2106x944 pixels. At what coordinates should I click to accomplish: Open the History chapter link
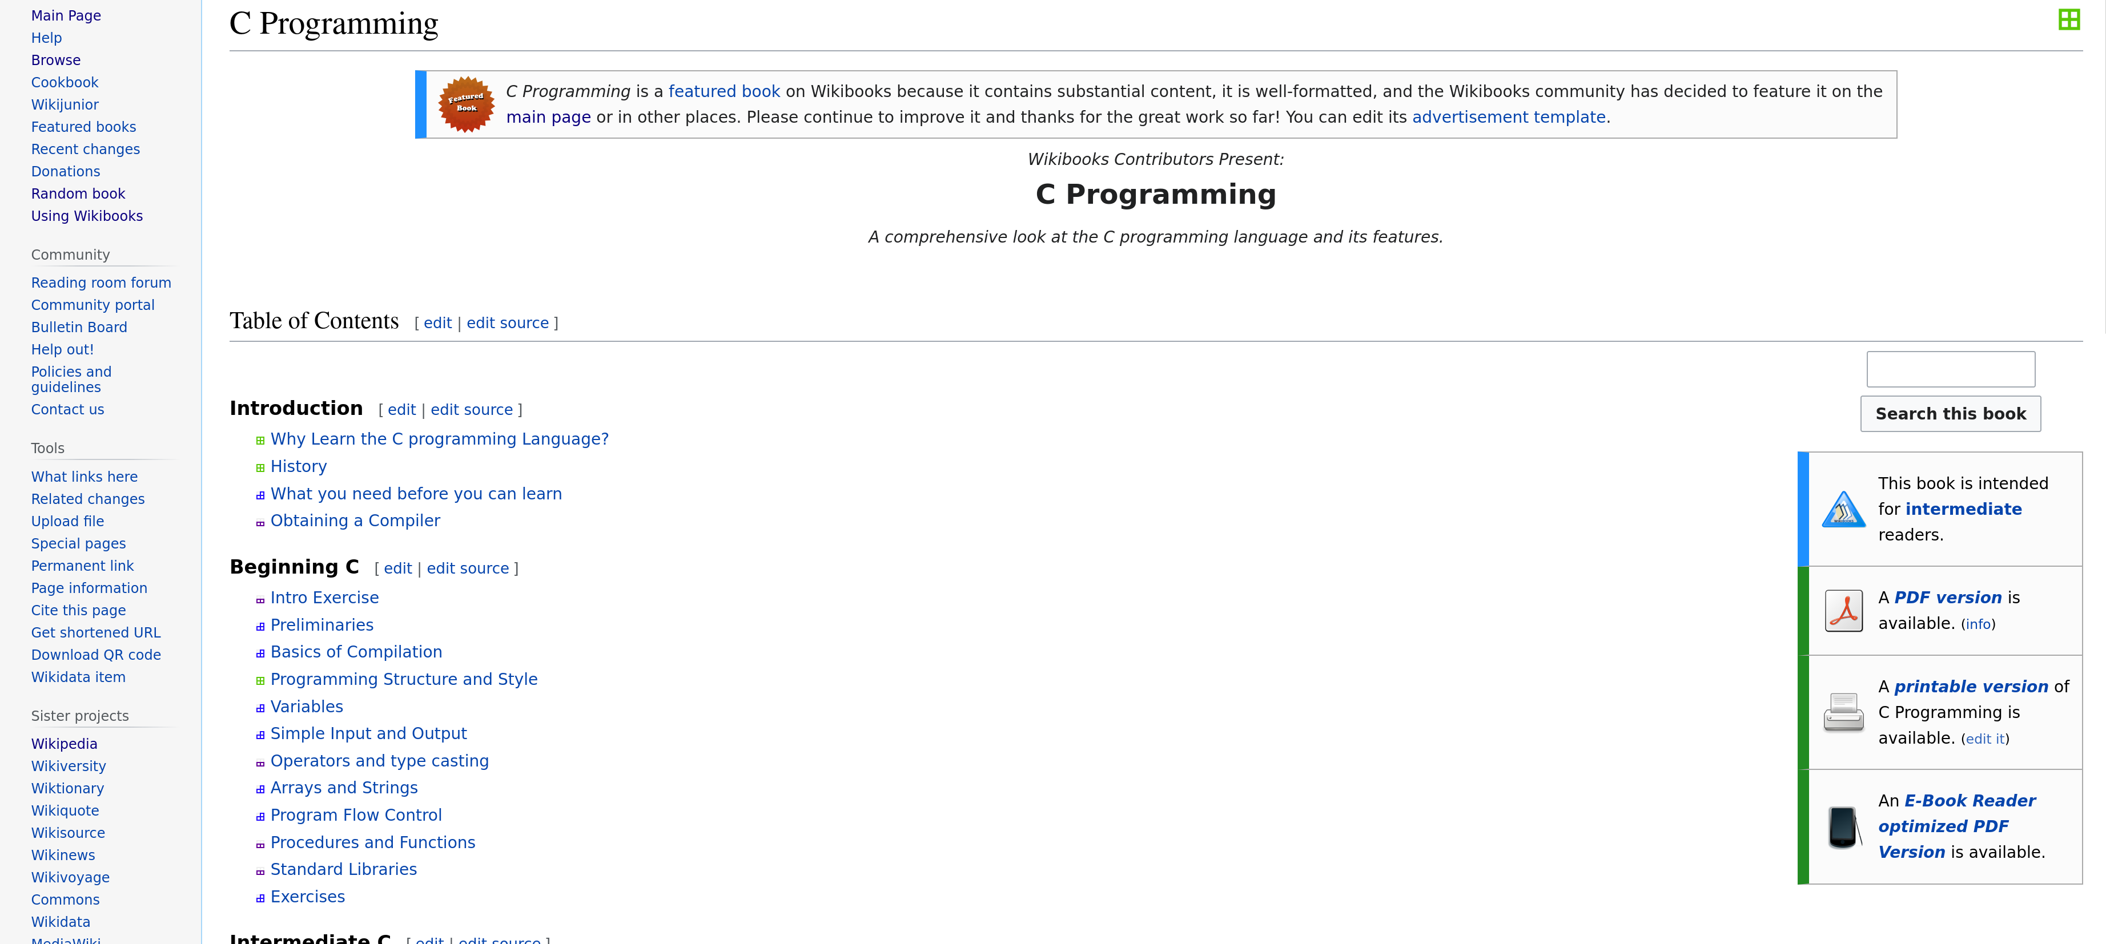pyautogui.click(x=299, y=466)
